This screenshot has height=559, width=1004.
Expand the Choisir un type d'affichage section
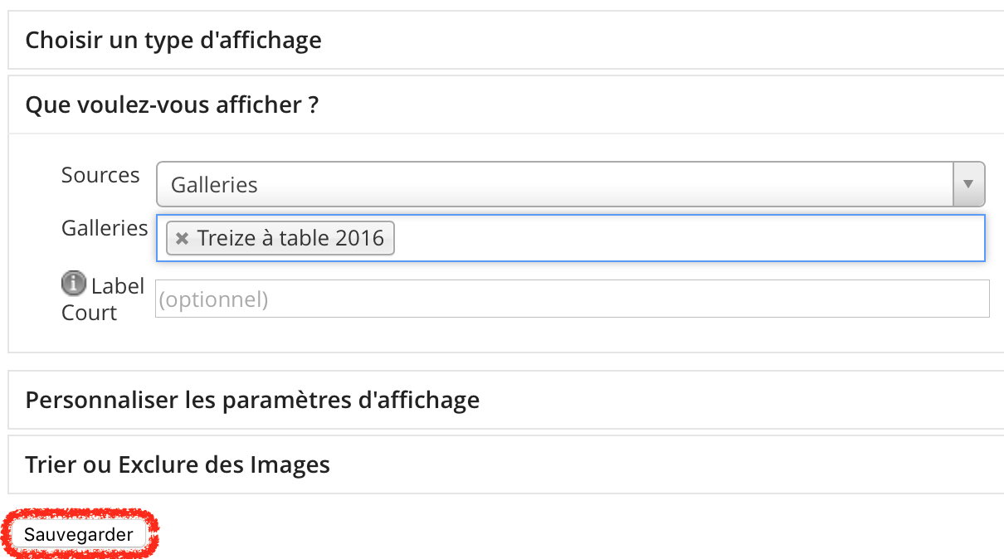click(x=506, y=40)
